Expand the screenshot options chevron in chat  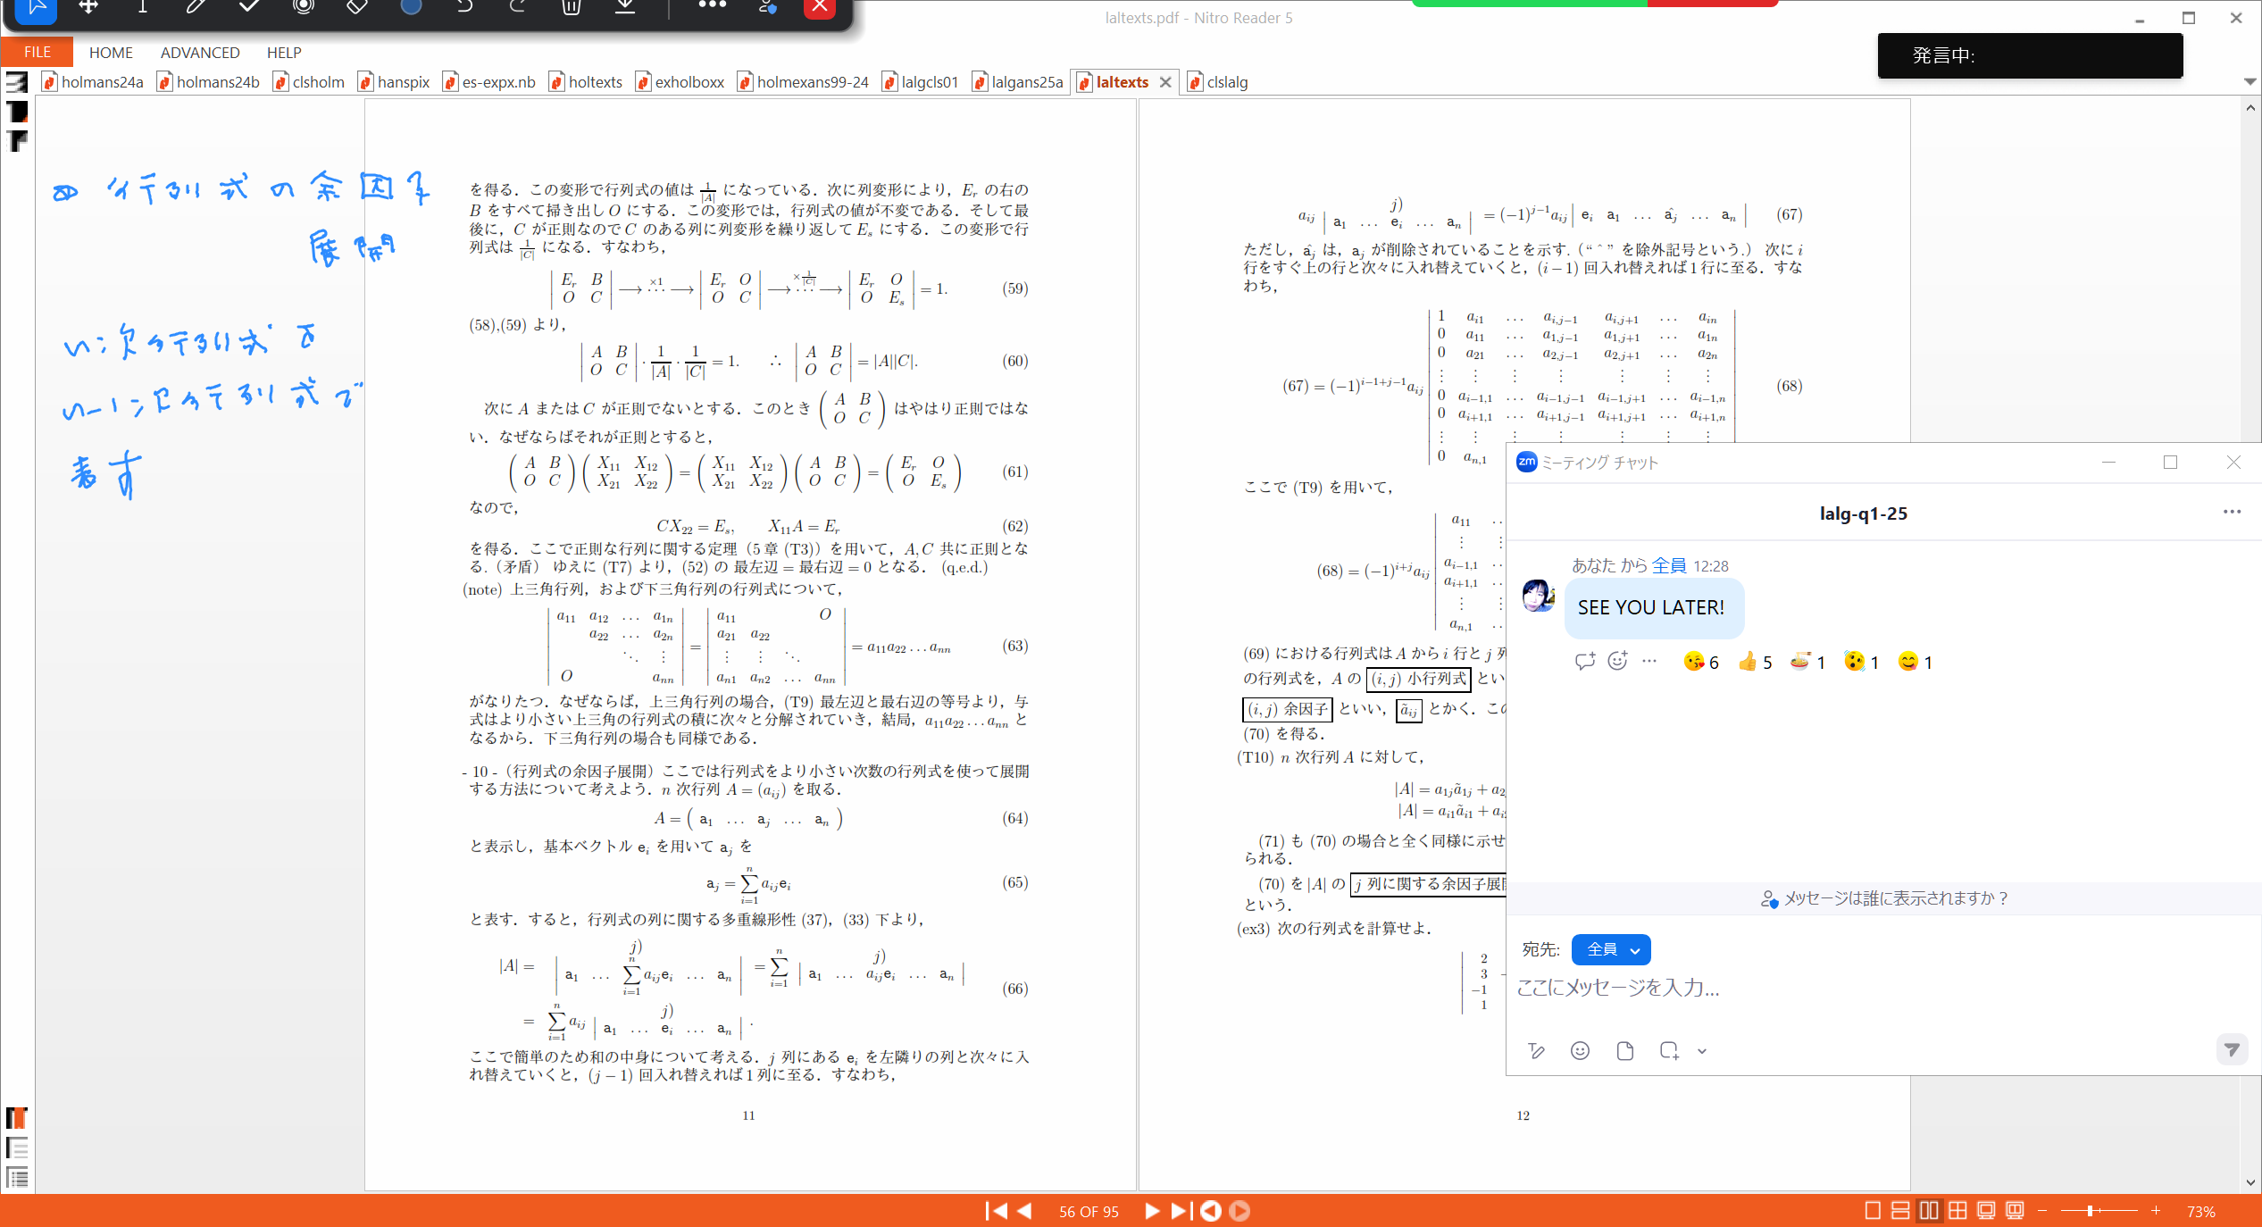click(1702, 1051)
